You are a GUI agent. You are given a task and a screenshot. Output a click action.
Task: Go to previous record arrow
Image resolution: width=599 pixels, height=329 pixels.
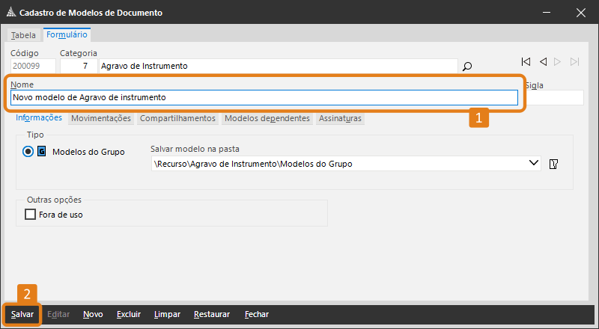pos(543,62)
